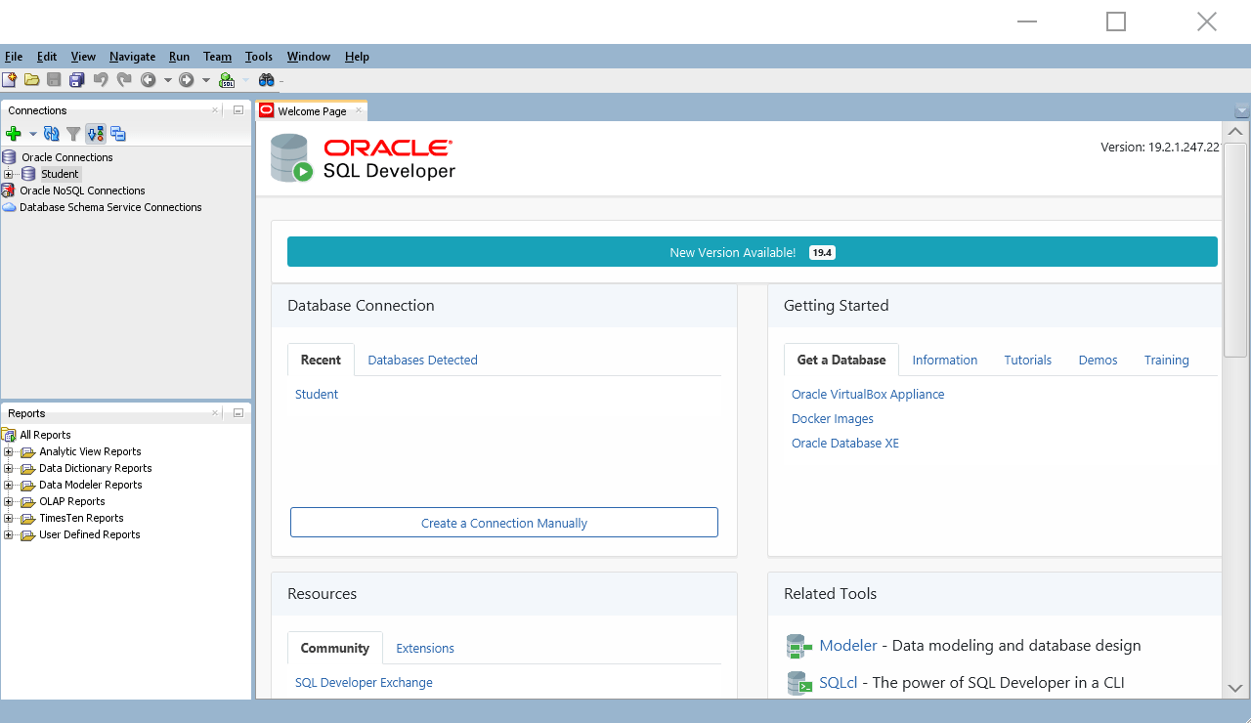
Task: Click the Database Schema Service cloud icon
Action: point(9,207)
